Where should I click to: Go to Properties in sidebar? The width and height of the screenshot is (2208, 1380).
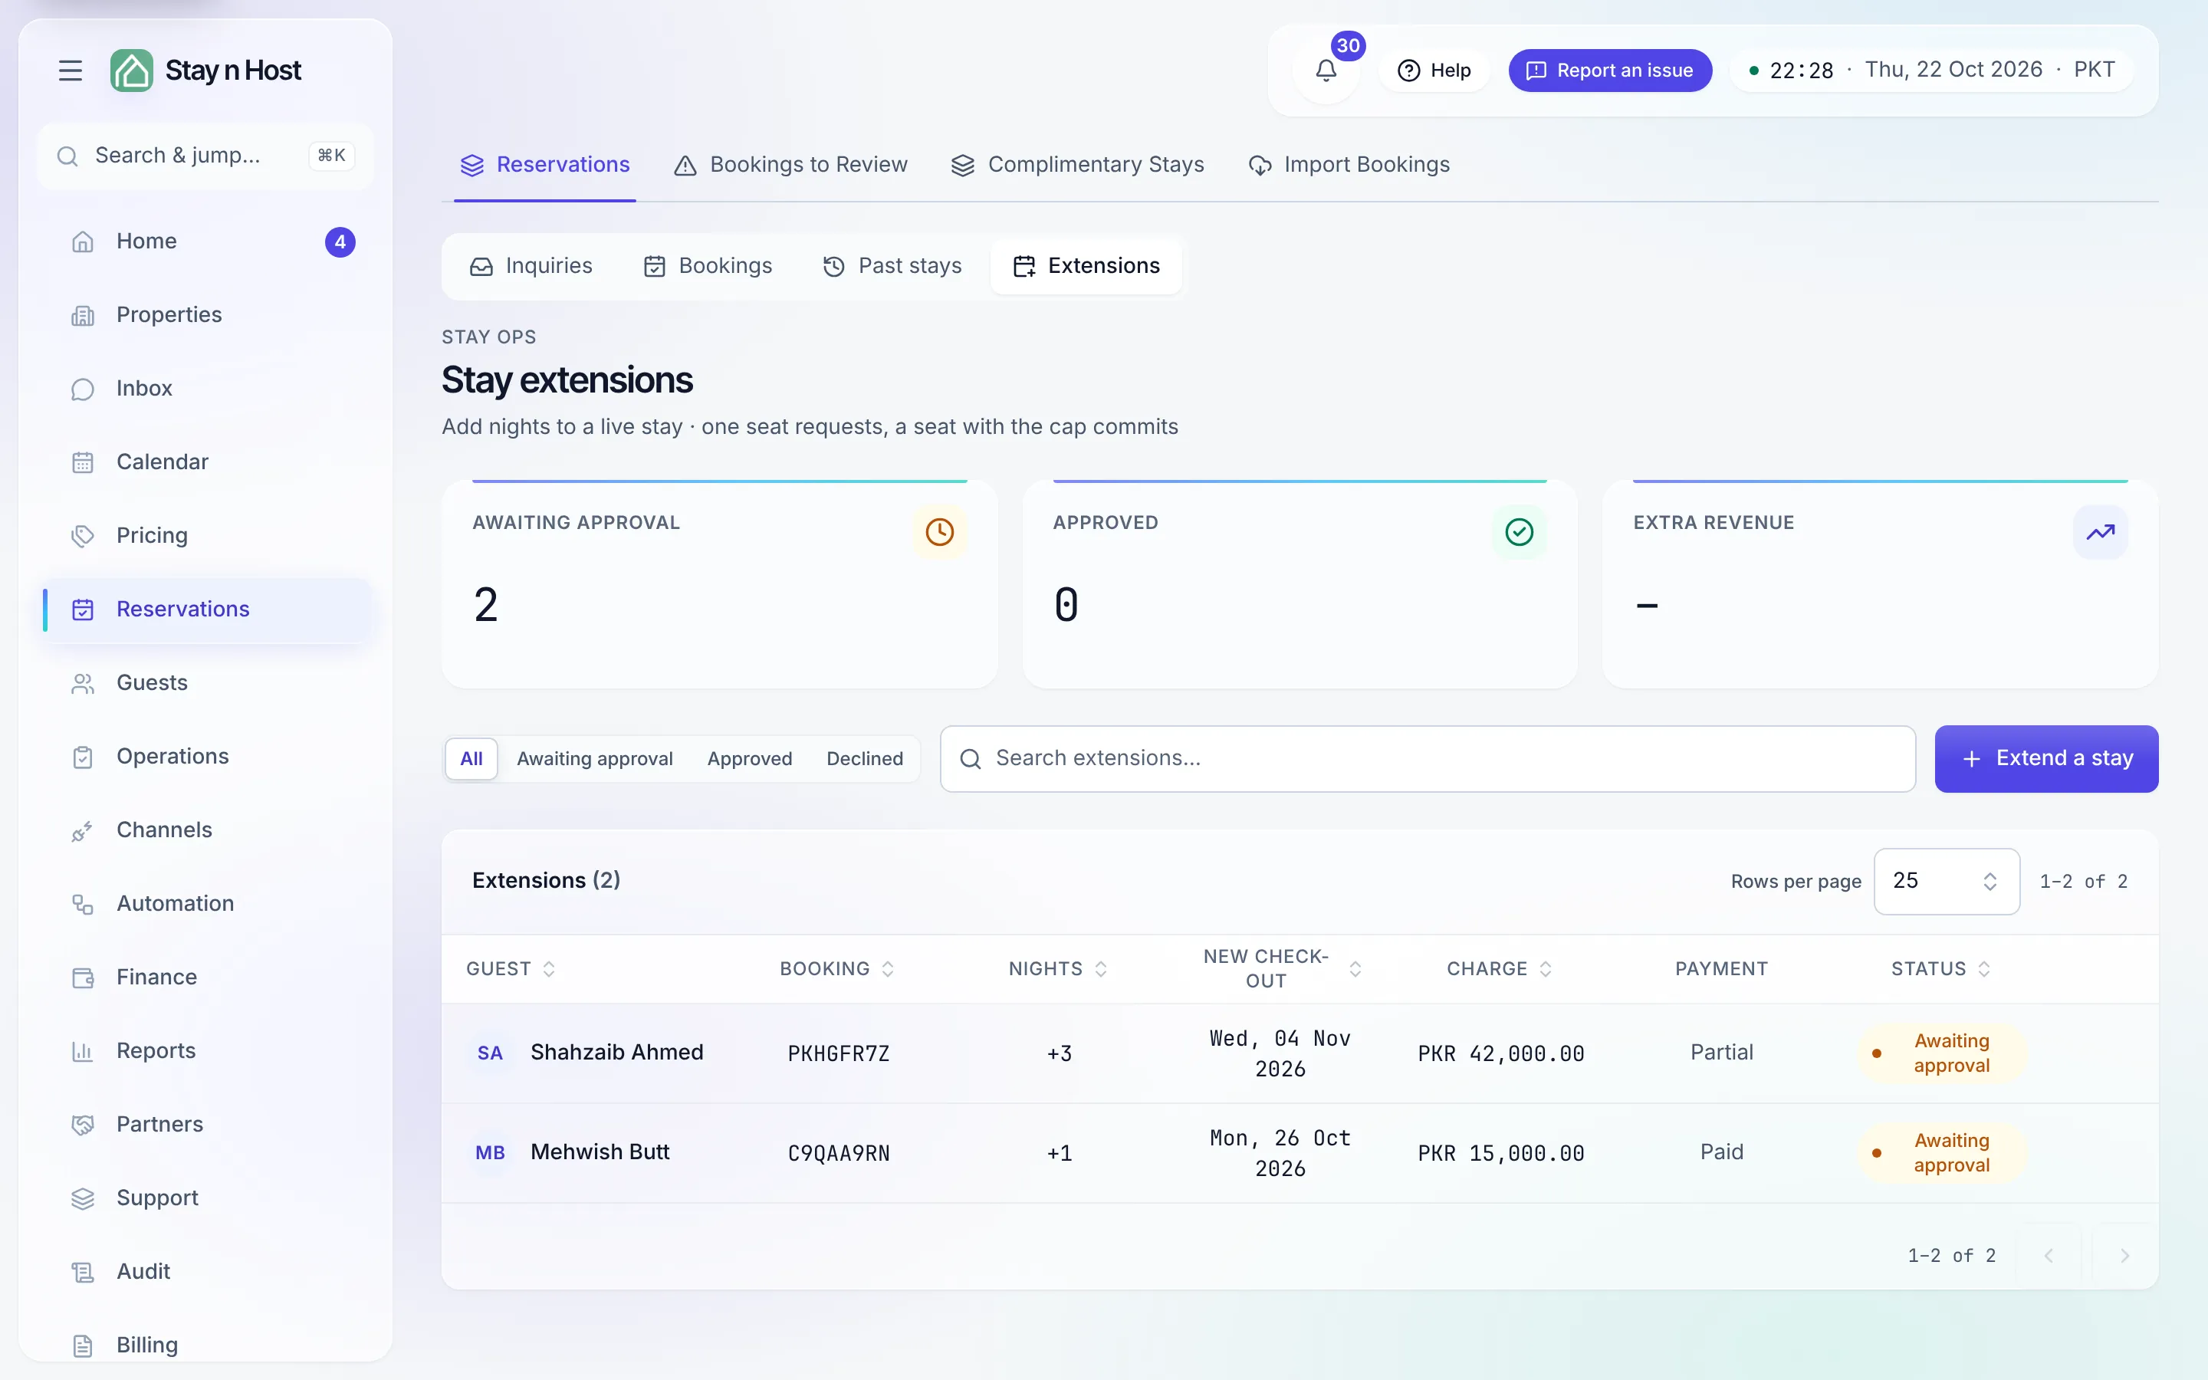207,315
